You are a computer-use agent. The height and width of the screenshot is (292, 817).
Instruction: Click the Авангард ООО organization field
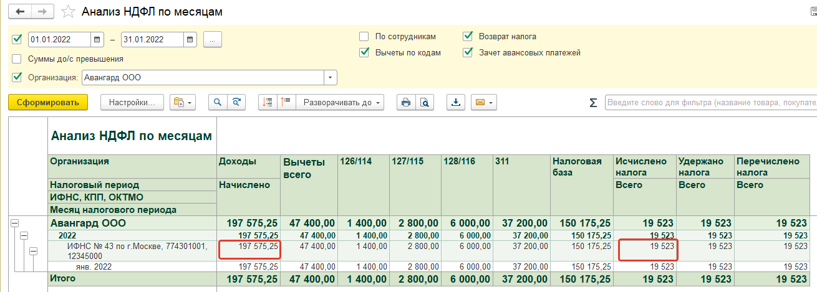pos(203,78)
